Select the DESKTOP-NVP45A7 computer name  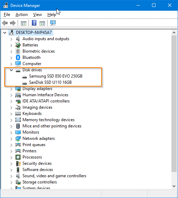pyautogui.click(x=34, y=33)
